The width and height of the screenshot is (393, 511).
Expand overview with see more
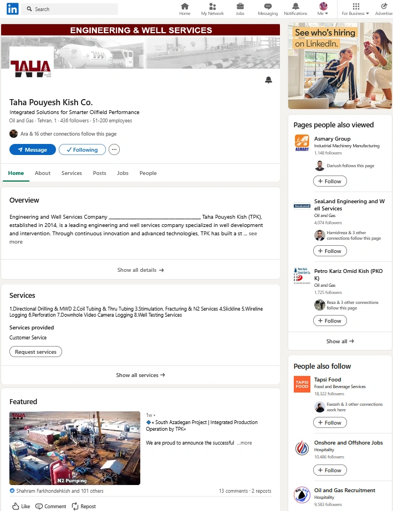[253, 234]
